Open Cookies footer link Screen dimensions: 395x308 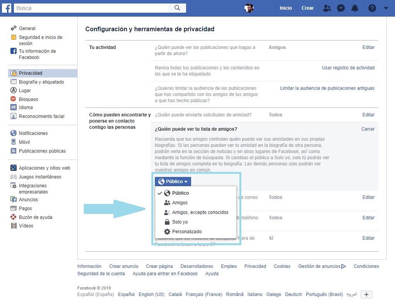coord(282,266)
